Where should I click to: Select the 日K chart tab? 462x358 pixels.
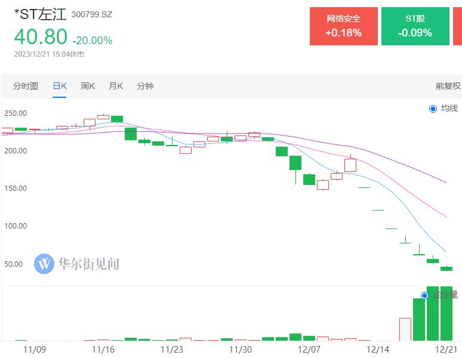point(60,86)
